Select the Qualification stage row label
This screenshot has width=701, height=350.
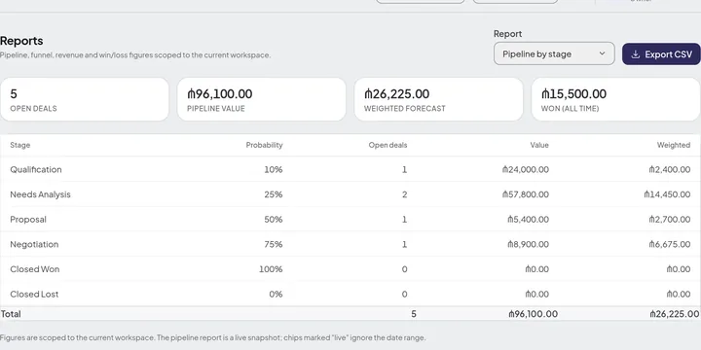coord(36,169)
